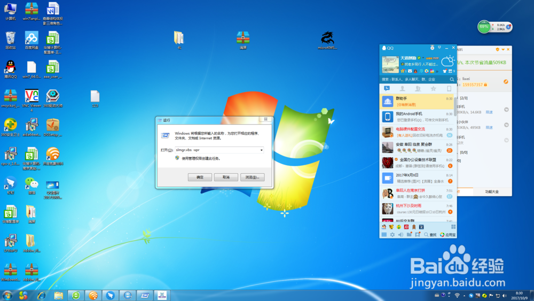Open 百度网盘 desktop shortcut
Screen dimensions: 534x301
coord(32,41)
